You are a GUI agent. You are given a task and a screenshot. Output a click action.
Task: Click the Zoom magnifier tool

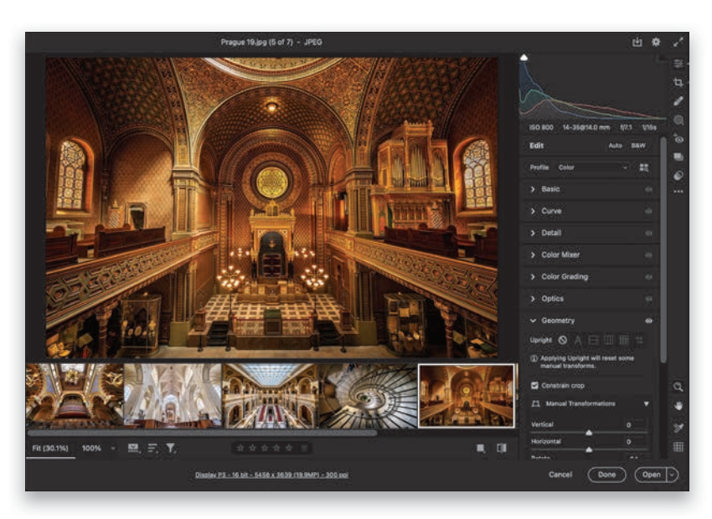point(678,388)
